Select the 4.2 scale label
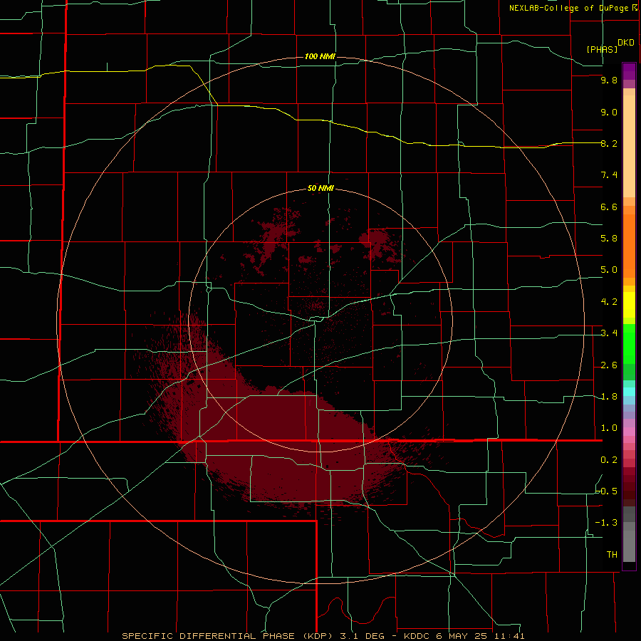Screen dimensions: 641x641 609,302
